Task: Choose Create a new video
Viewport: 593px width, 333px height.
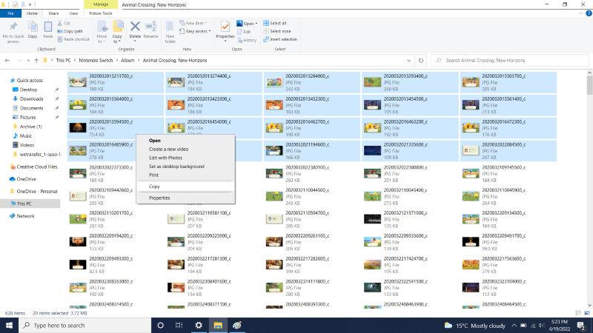Action: coord(185,149)
